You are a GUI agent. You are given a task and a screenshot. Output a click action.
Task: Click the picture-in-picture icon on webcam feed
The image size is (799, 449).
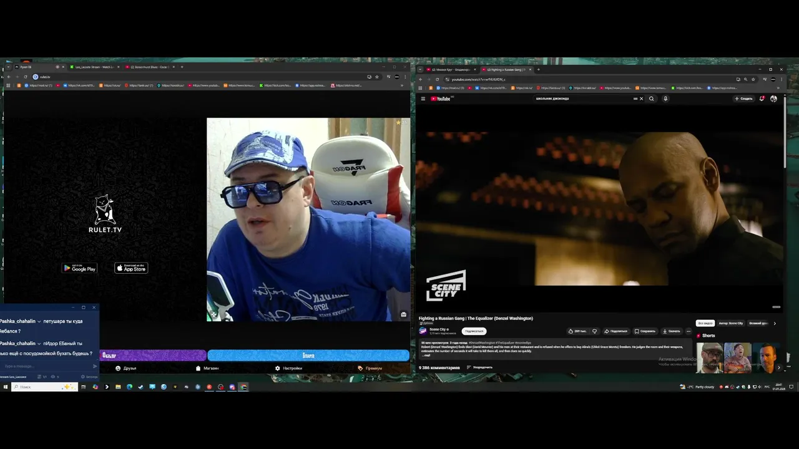coord(403,315)
